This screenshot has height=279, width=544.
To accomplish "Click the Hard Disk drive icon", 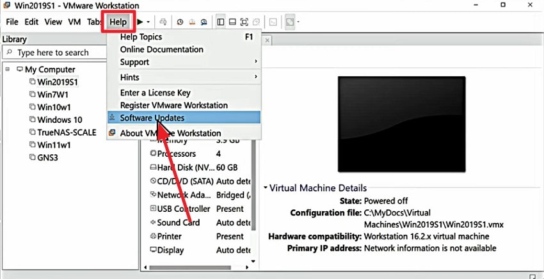I will point(153,167).
